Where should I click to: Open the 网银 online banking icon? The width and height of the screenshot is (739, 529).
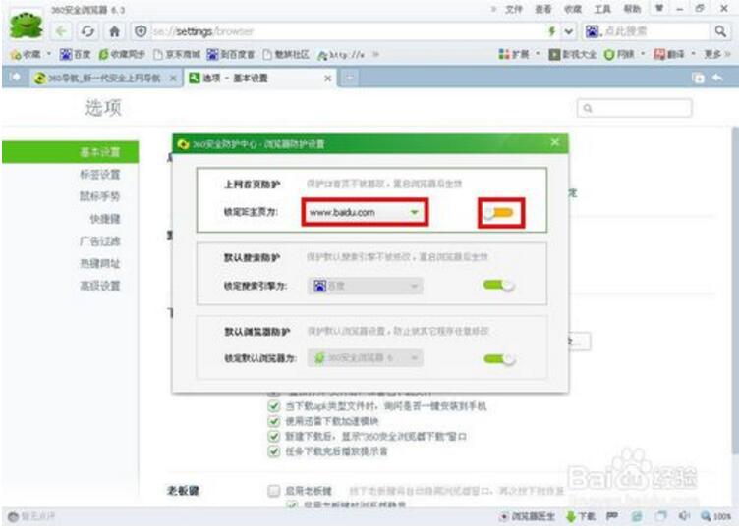pyautogui.click(x=619, y=55)
